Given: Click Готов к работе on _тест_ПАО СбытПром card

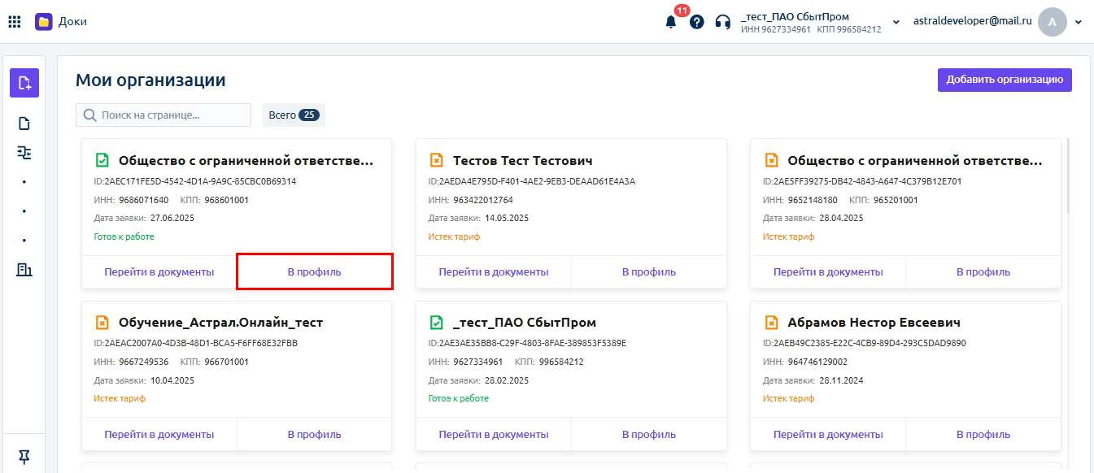Looking at the screenshot, I should click(459, 398).
